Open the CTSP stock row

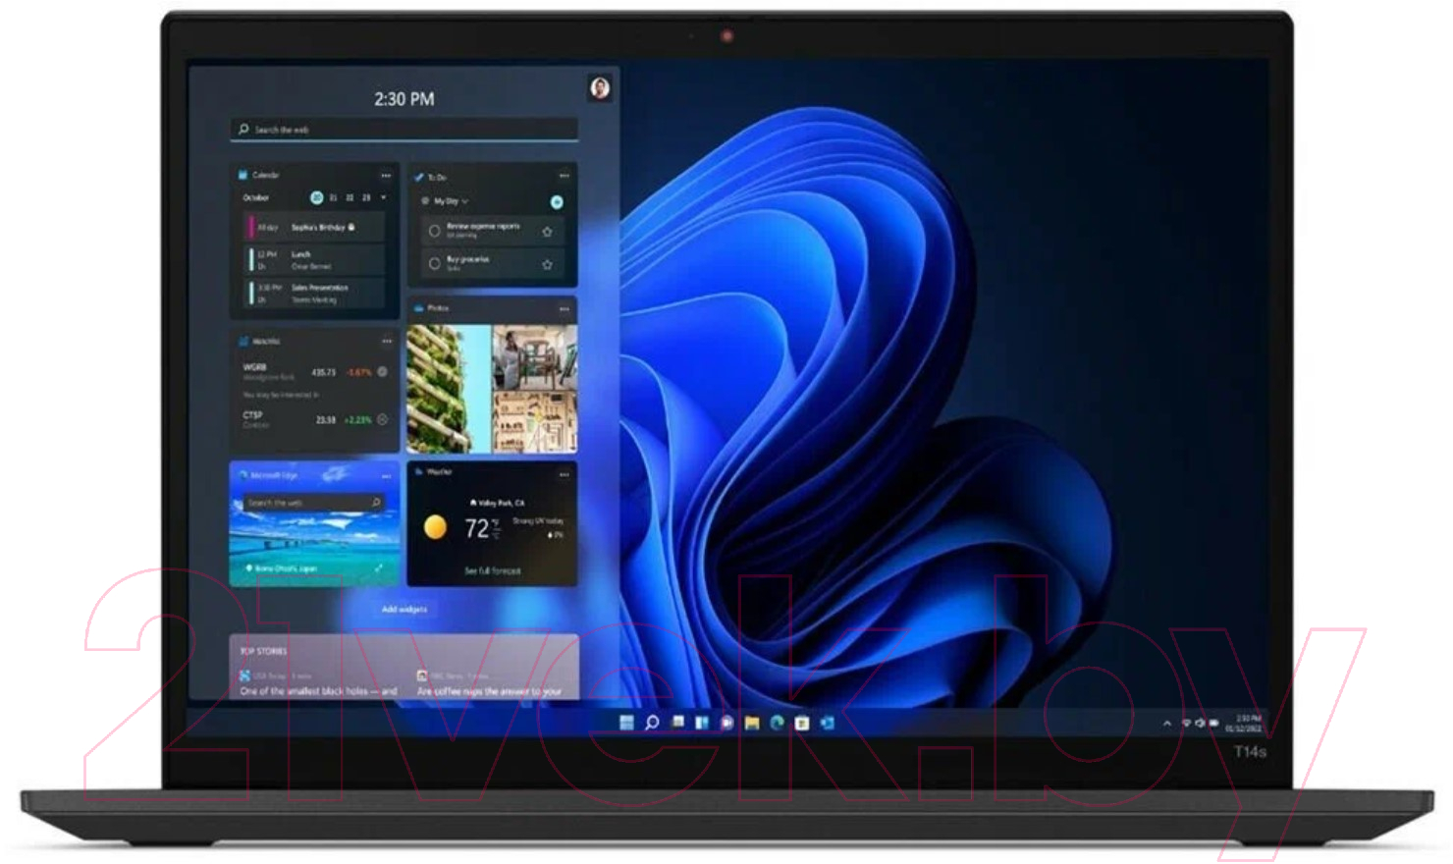coord(314,419)
